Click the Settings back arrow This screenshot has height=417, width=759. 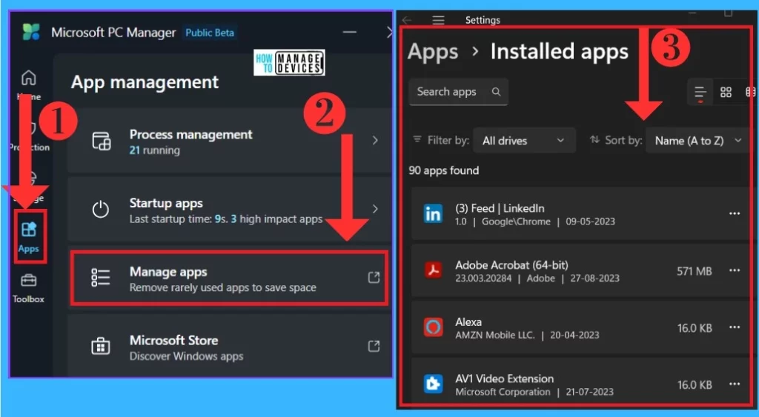tap(407, 20)
